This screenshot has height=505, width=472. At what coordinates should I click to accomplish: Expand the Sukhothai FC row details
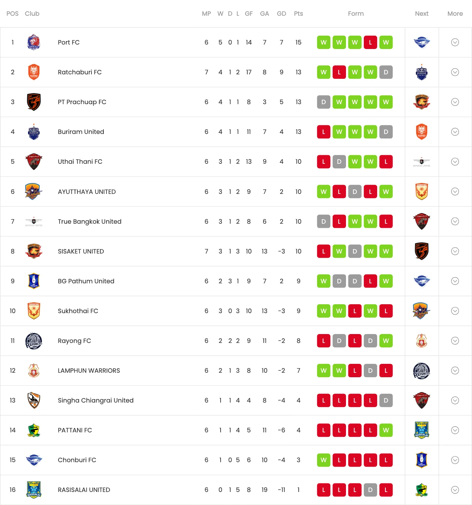[455, 311]
